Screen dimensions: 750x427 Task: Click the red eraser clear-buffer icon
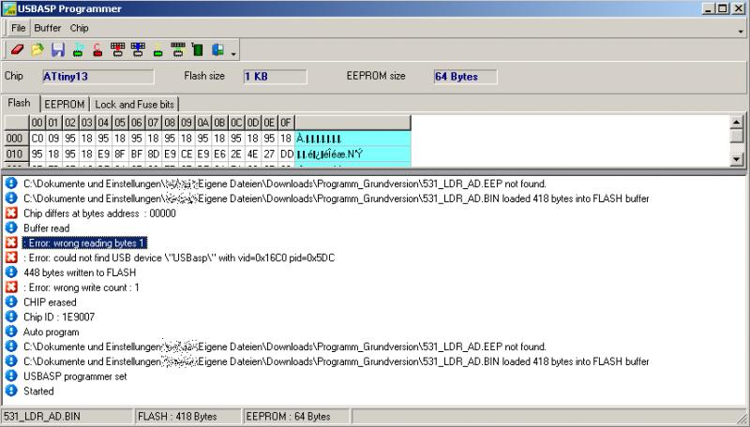pyautogui.click(x=17, y=50)
